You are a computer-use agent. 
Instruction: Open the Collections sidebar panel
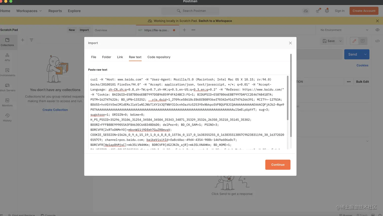click(7, 42)
